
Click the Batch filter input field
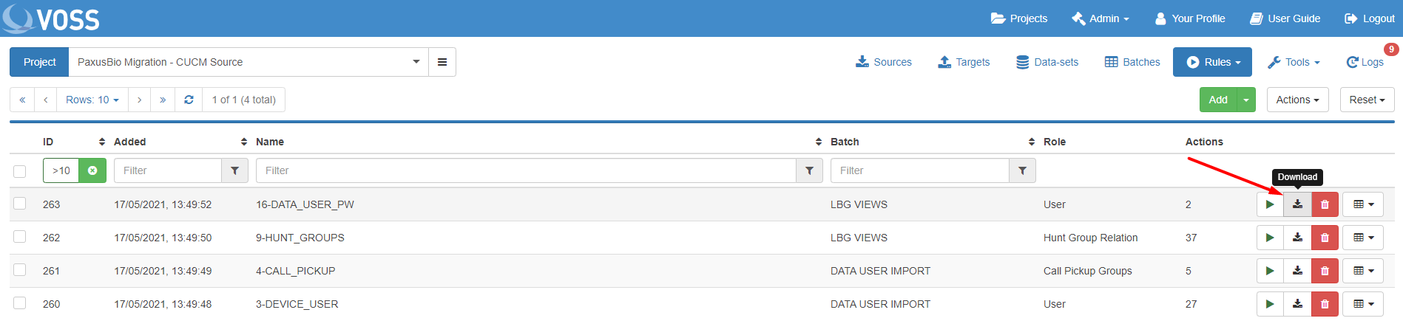coord(919,170)
